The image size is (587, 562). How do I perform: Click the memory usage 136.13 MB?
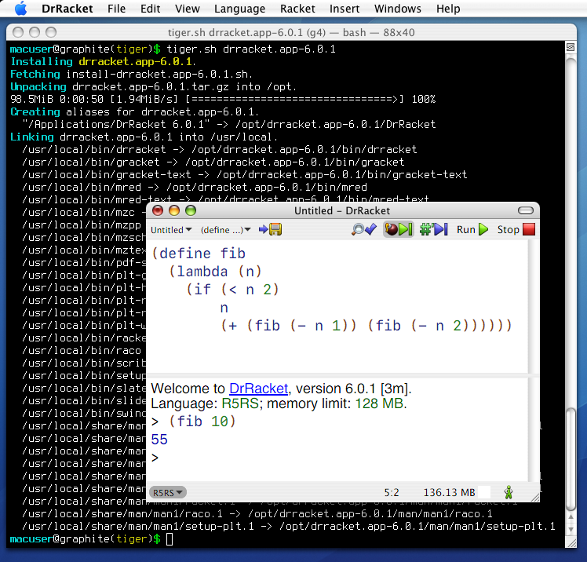(449, 492)
